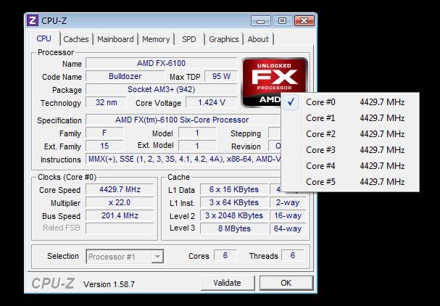Select Core #4 menu entry
The width and height of the screenshot is (440, 306).
(x=350, y=166)
